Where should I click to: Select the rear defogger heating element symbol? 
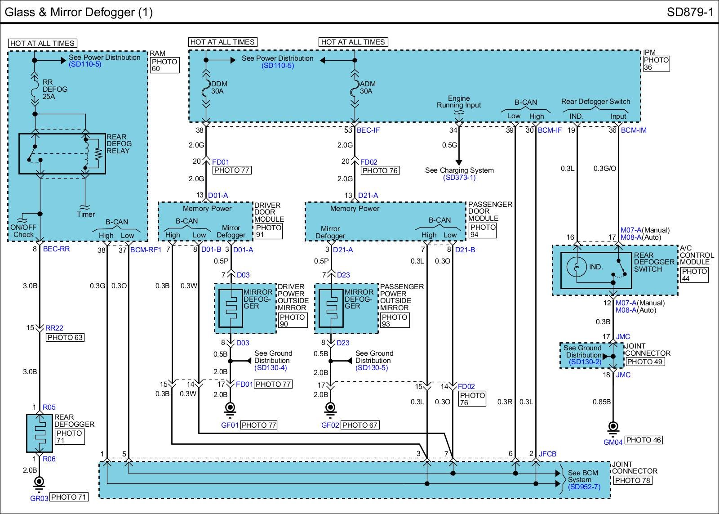point(40,434)
